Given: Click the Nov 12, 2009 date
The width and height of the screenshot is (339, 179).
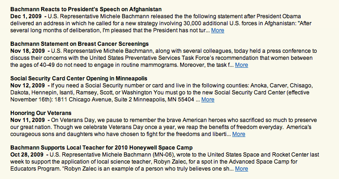Looking at the screenshot, I should 28,86.
